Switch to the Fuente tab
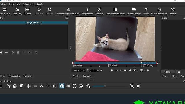Viewport: 185px width, 104px height. (76, 76)
